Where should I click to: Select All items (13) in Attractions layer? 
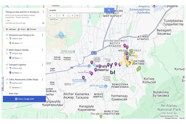point(16,43)
